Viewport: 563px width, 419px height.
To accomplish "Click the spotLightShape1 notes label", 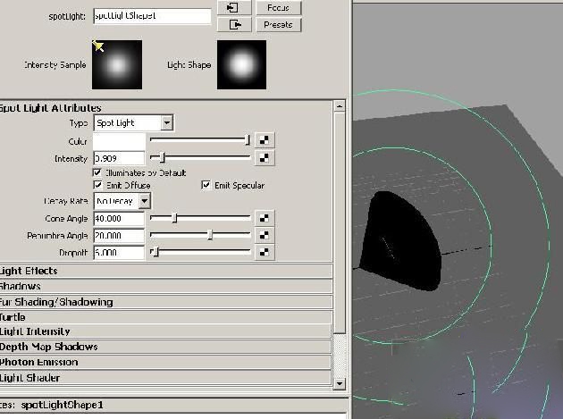I will pyautogui.click(x=62, y=405).
